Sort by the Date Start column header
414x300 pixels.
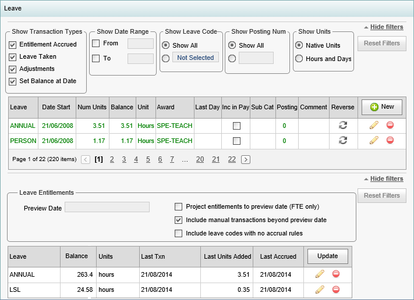(x=56, y=107)
